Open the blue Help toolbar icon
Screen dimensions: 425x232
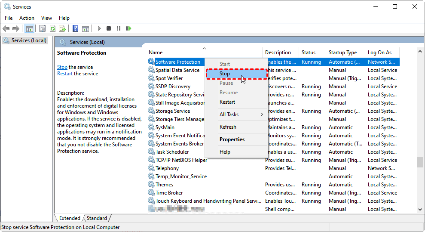[x=75, y=28]
